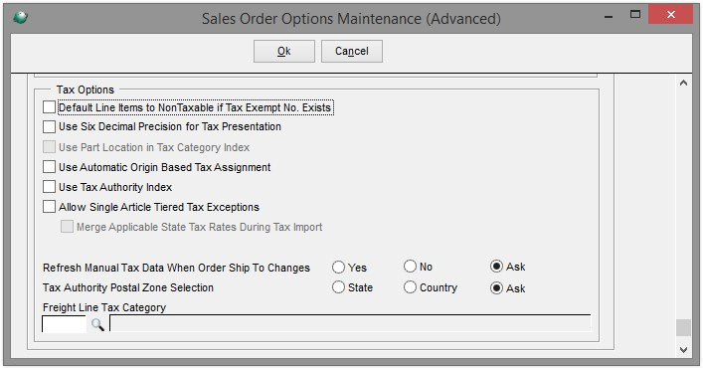Click the Ok button
Image resolution: width=703 pixels, height=368 pixels.
(284, 51)
